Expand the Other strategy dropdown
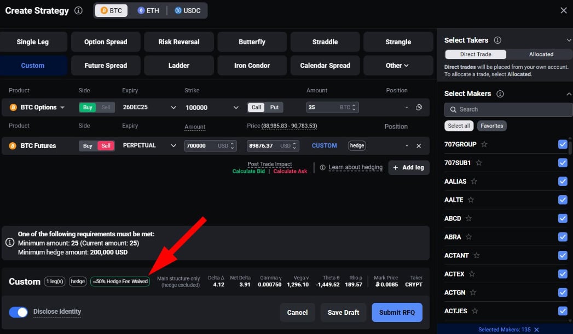 pyautogui.click(x=397, y=66)
